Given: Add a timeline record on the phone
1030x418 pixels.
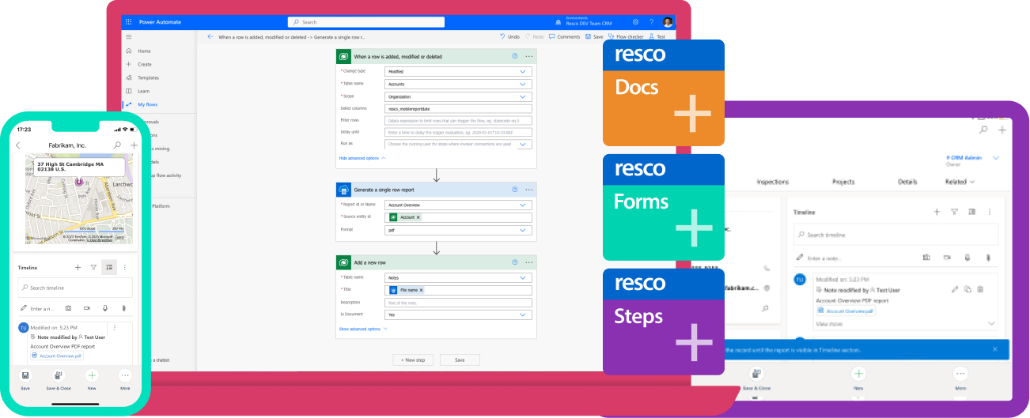Looking at the screenshot, I should 78,268.
